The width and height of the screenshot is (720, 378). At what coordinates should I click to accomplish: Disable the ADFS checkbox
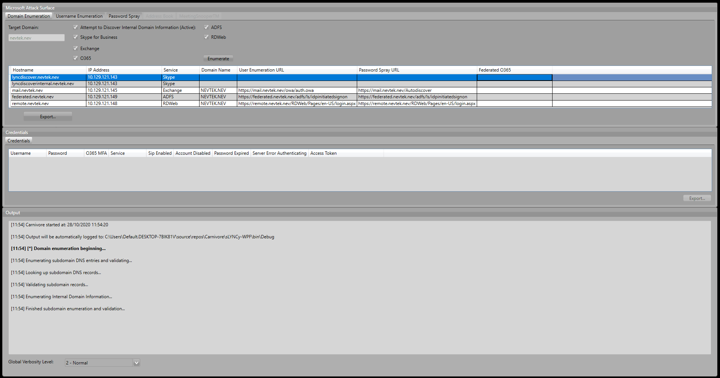(206, 27)
